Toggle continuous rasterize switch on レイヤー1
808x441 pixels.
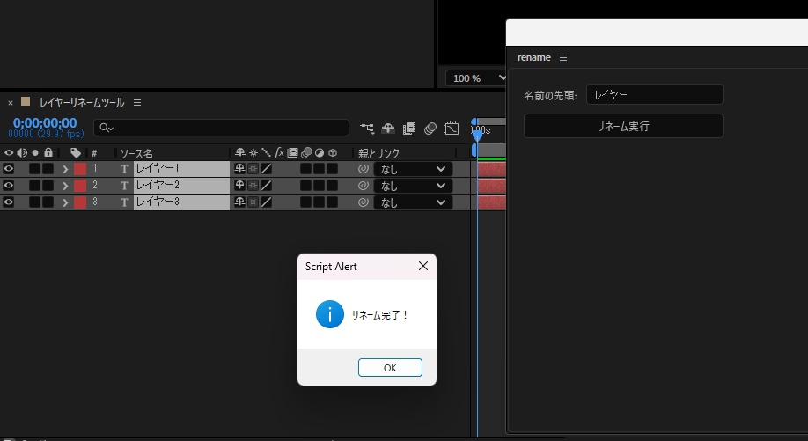253,168
